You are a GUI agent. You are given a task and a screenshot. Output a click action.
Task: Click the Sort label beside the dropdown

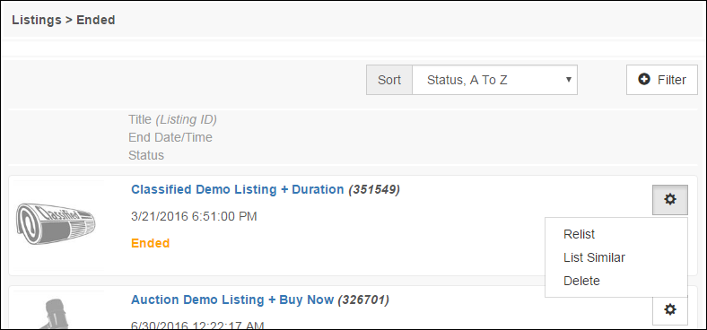pos(389,80)
